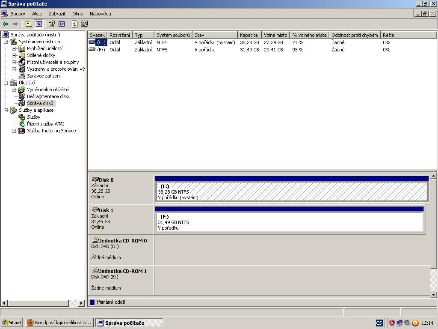The width and height of the screenshot is (438, 329).
Task: Click the Back arrow toolbar icon
Action: tap(5, 24)
